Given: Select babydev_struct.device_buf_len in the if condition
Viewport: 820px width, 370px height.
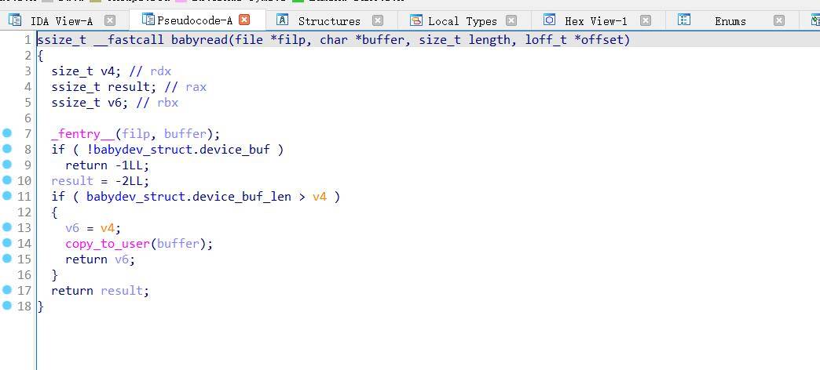Looking at the screenshot, I should 189,197.
